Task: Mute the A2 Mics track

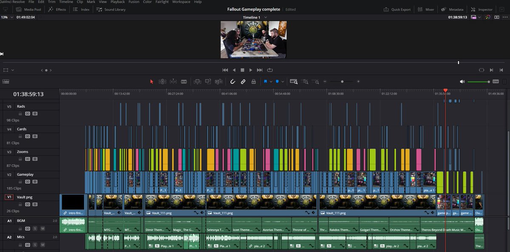Action: (42, 245)
